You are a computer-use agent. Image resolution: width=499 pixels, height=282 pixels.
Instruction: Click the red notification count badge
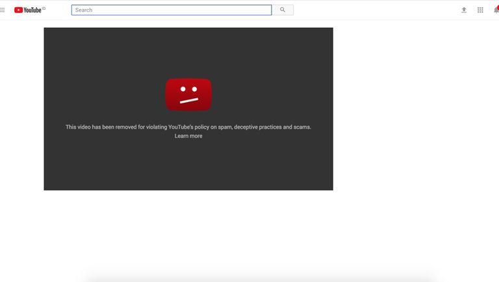tap(498, 6)
